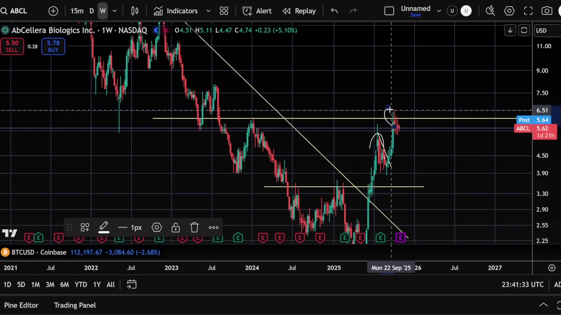Toggle the chart sync frame icon
561x315 pixels.
(524, 30)
